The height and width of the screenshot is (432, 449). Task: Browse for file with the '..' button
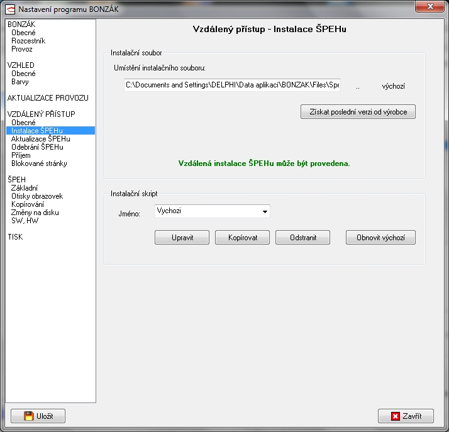(358, 86)
